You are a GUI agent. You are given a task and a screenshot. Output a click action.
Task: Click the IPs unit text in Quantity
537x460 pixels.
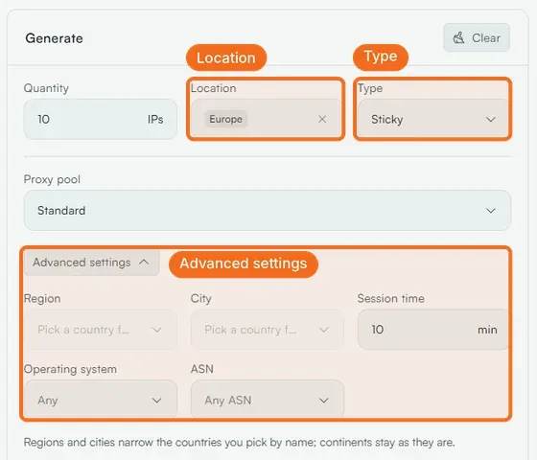pos(155,120)
